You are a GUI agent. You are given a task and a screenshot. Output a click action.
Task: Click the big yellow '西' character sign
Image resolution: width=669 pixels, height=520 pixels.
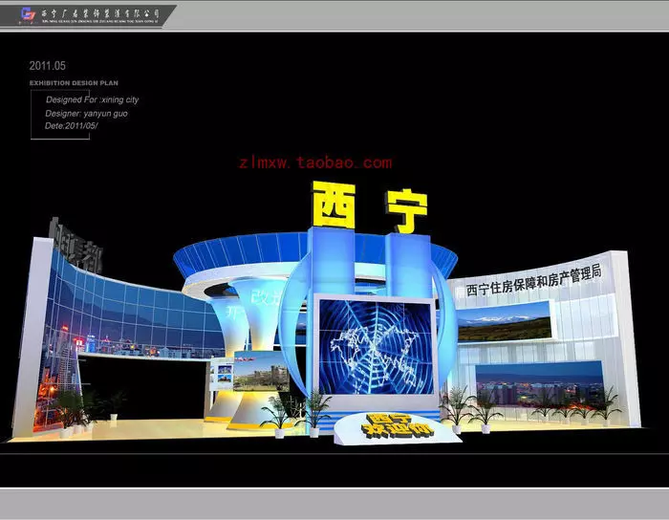coord(334,205)
